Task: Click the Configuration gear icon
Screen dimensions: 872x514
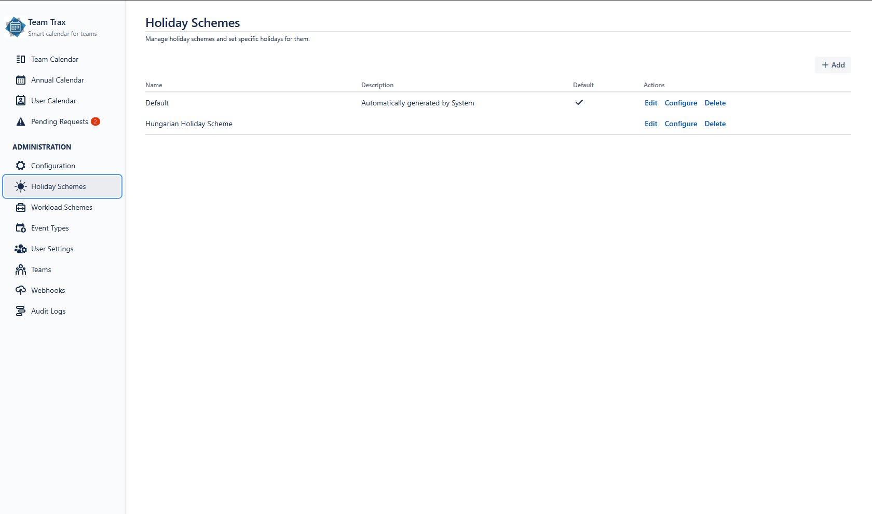Action: click(21, 166)
